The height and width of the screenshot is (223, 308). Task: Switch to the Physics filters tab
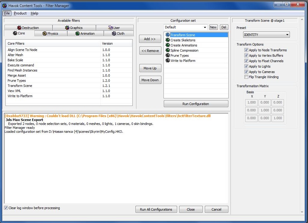coord(51,33)
